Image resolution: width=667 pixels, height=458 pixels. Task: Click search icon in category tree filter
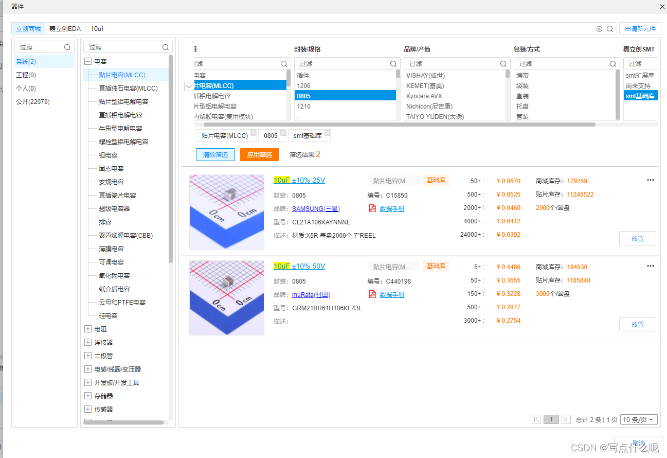point(166,47)
